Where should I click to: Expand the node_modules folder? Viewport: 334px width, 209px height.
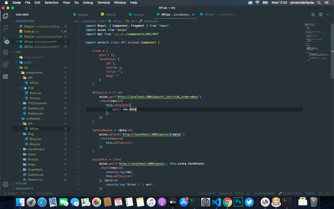click(x=34, y=57)
